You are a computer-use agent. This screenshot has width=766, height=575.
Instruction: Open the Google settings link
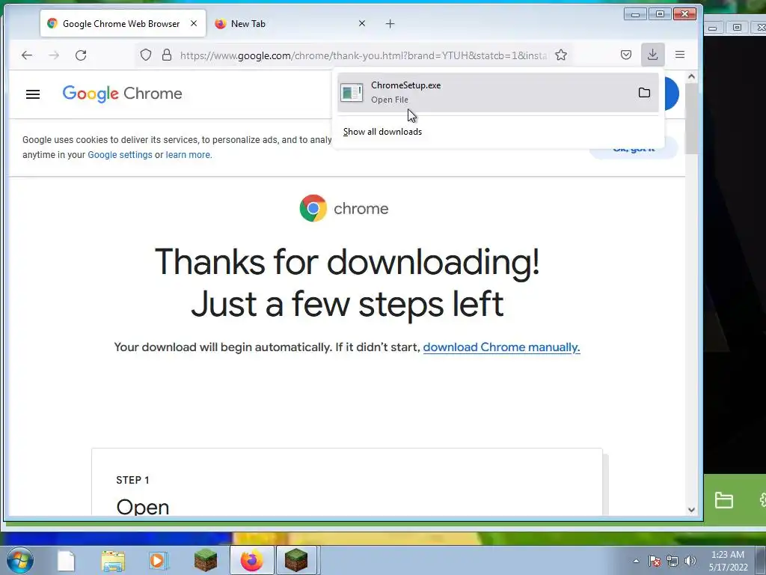click(x=120, y=154)
